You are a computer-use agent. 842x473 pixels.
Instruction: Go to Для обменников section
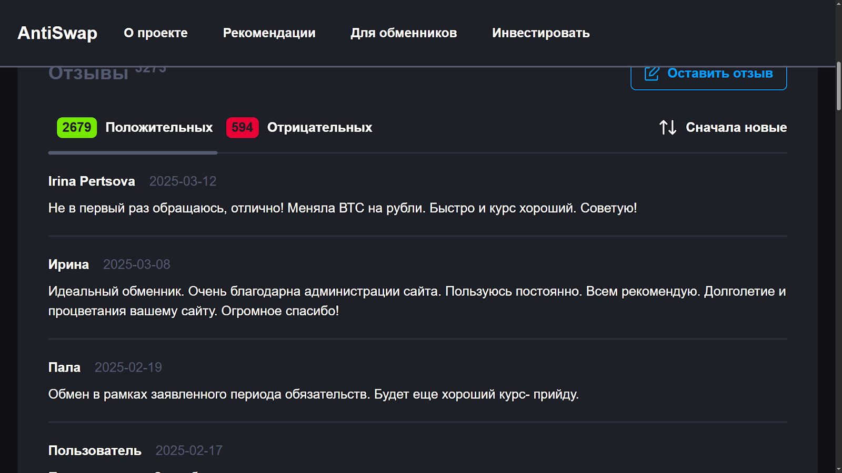pyautogui.click(x=404, y=33)
